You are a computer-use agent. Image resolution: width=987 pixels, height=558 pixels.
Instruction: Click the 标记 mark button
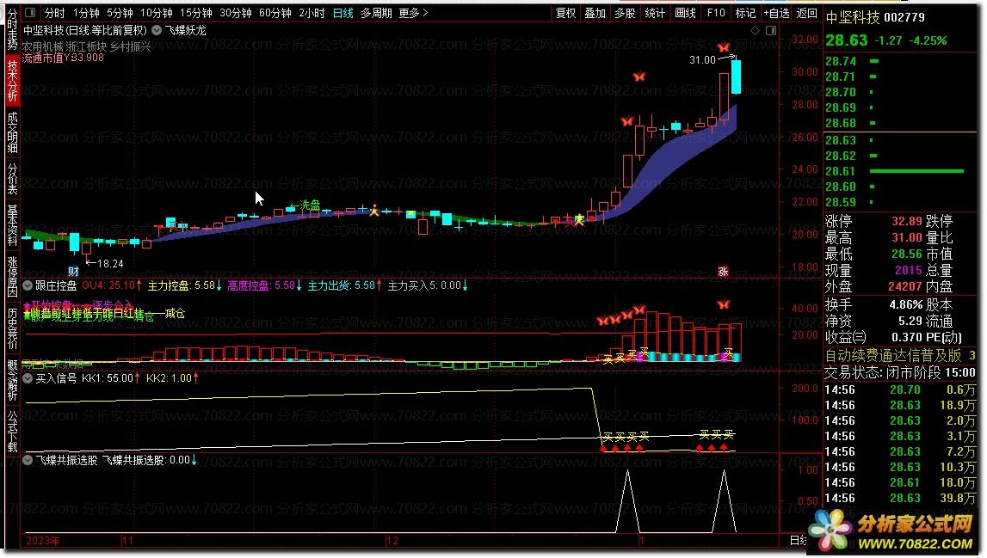coord(745,13)
